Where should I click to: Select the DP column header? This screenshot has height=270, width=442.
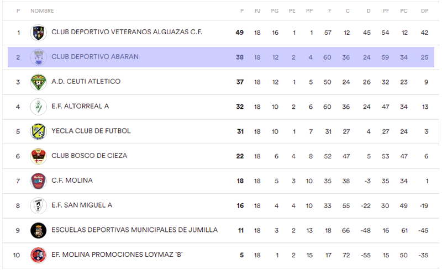(424, 10)
